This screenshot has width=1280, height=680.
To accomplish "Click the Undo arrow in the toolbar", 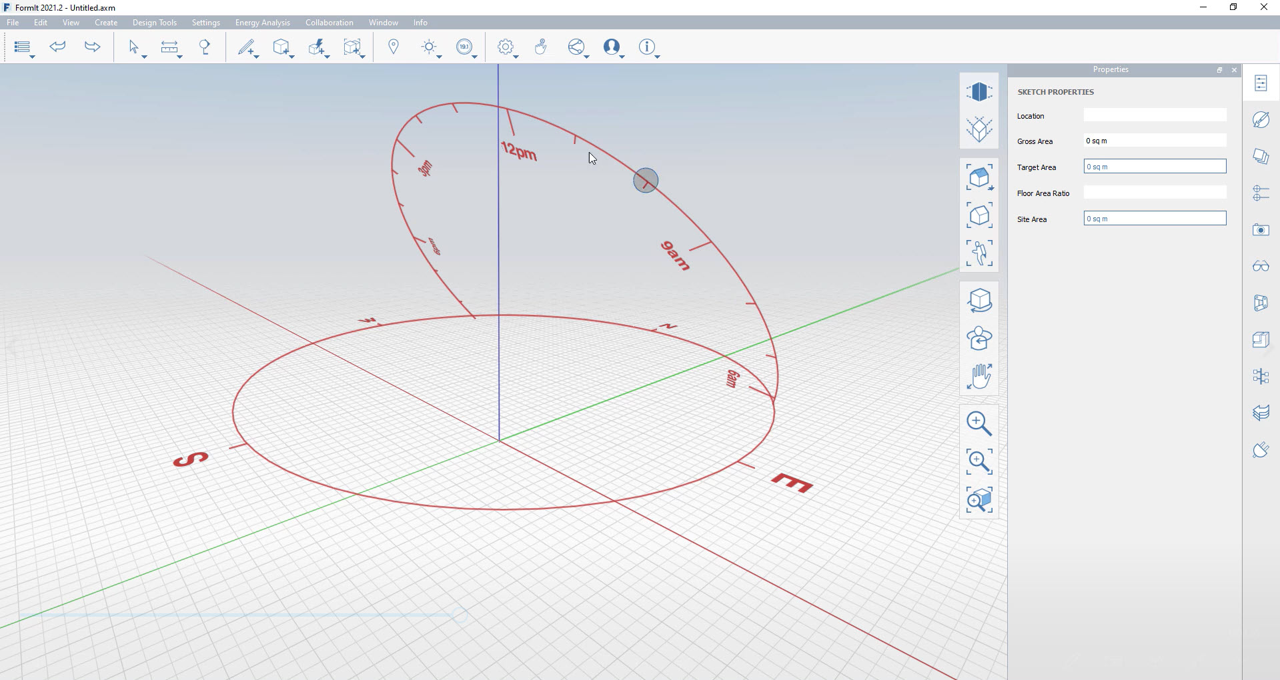I will tap(58, 47).
